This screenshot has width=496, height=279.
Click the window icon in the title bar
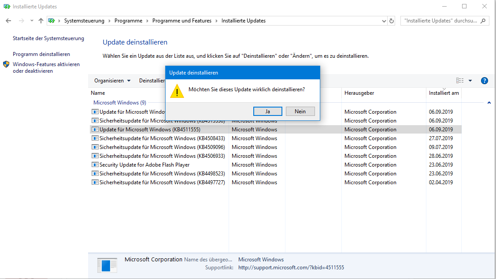(7, 7)
